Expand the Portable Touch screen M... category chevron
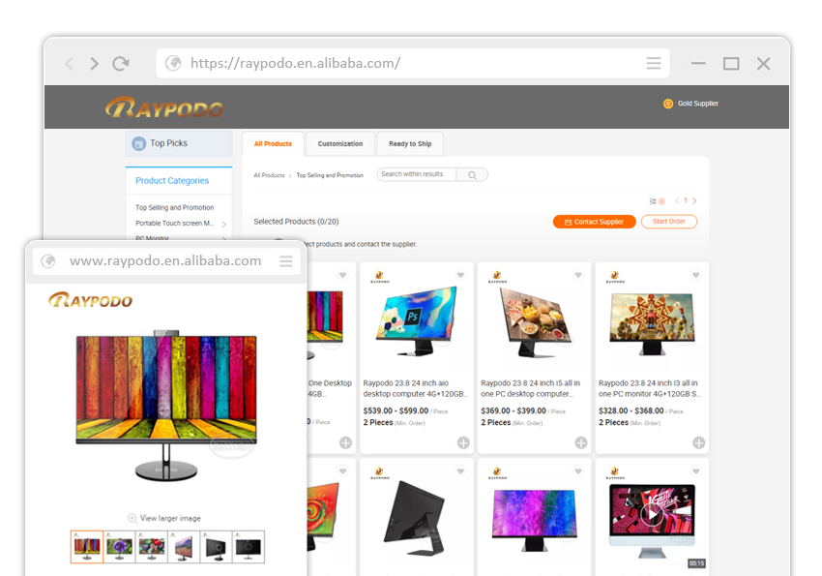The width and height of the screenshot is (822, 576). [x=223, y=224]
